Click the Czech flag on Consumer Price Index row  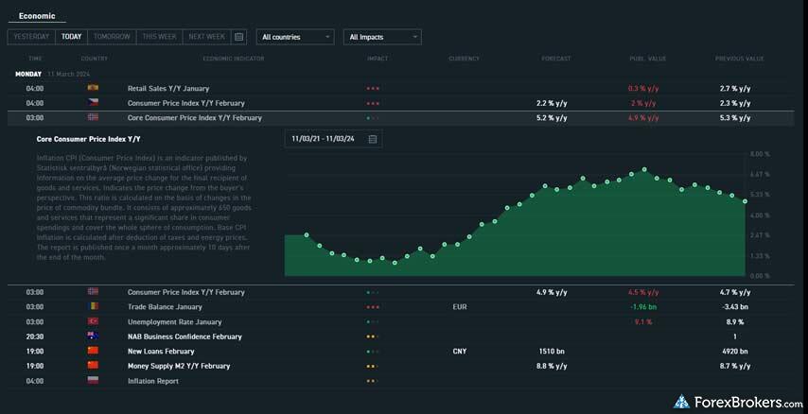pos(93,103)
